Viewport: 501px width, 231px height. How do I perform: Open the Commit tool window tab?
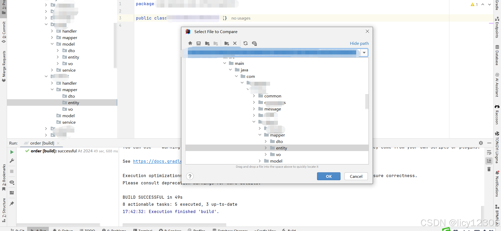(x=4, y=32)
